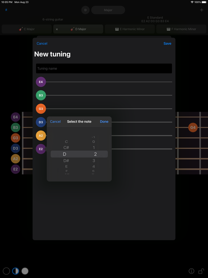Select the filled gray circle display mode
208x278 pixels.
(x=25, y=271)
